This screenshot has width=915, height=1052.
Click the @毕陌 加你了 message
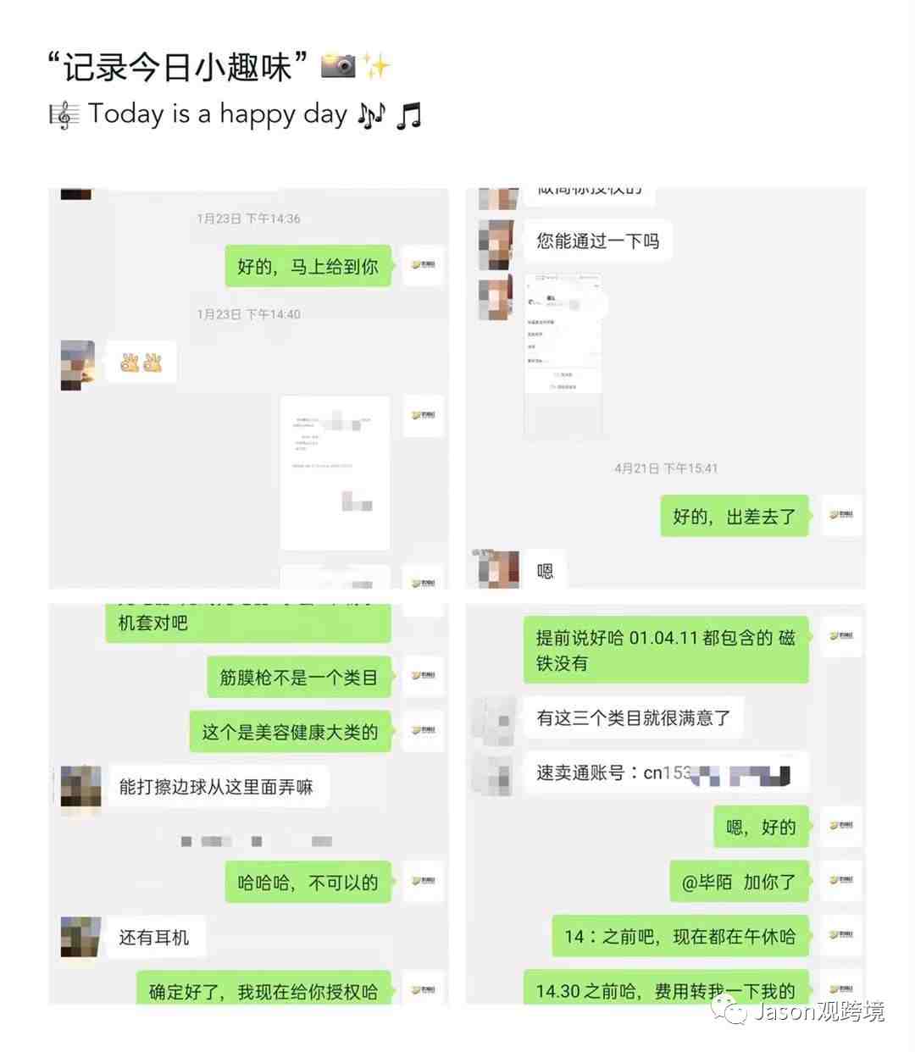click(739, 881)
